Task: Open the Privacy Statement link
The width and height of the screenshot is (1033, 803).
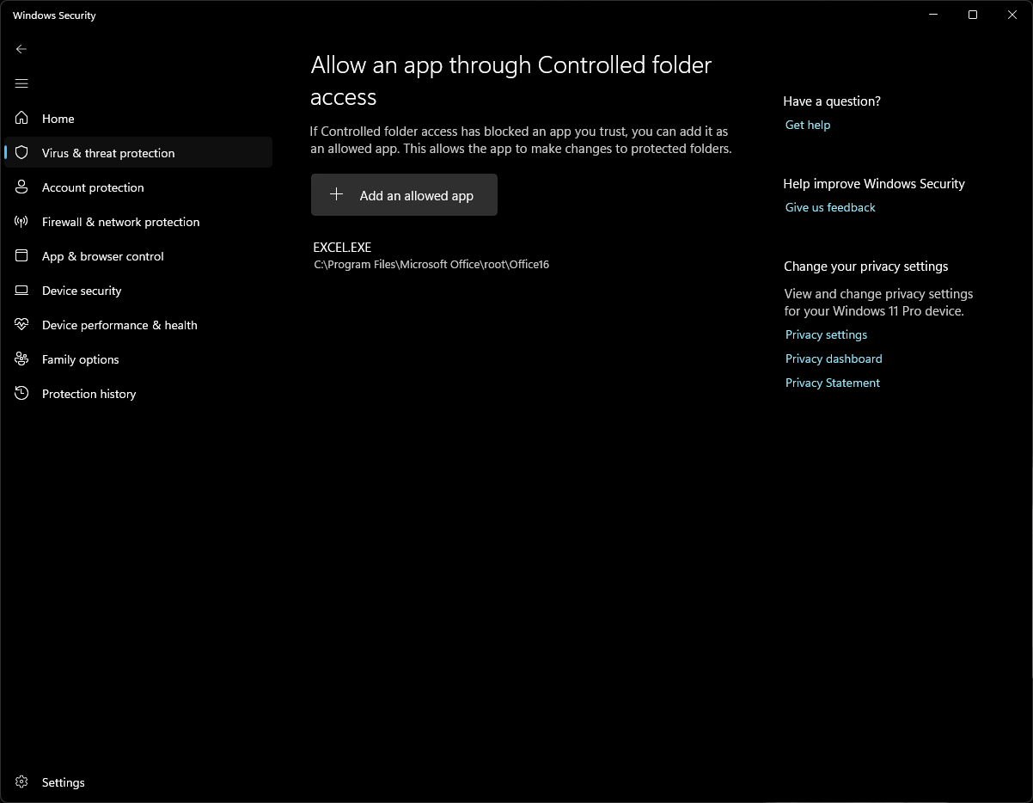Action: tap(832, 383)
